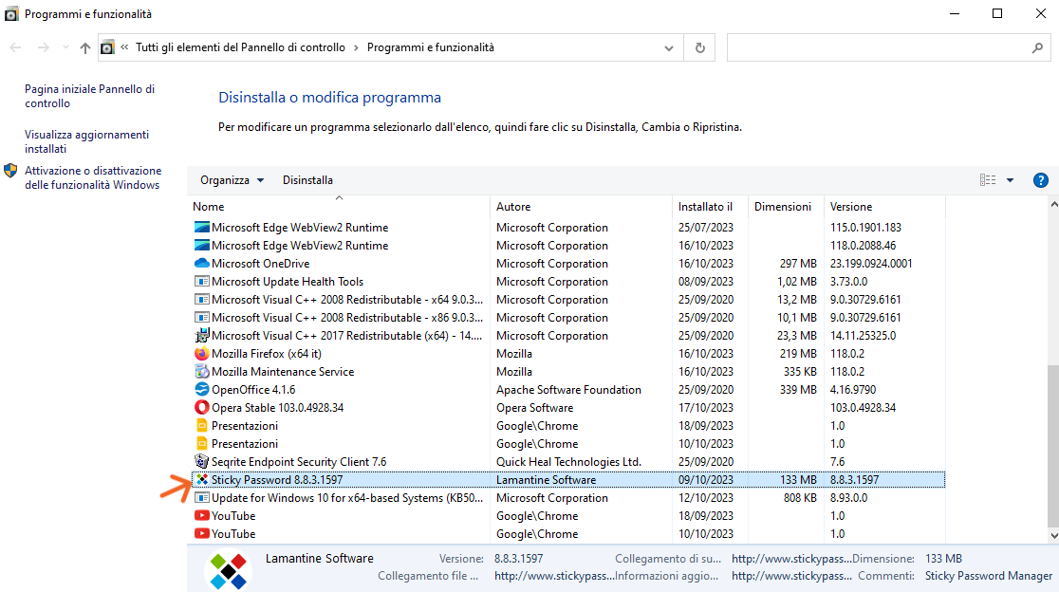
Task: Click the Opera Stable red icon
Action: [x=201, y=408]
